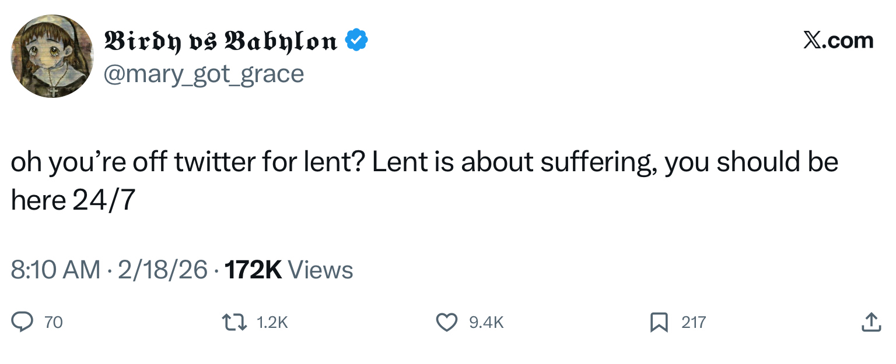The image size is (896, 364).
Task: Click the Views label text
Action: pyautogui.click(x=320, y=270)
